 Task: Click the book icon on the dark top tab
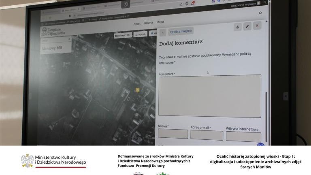126,4
